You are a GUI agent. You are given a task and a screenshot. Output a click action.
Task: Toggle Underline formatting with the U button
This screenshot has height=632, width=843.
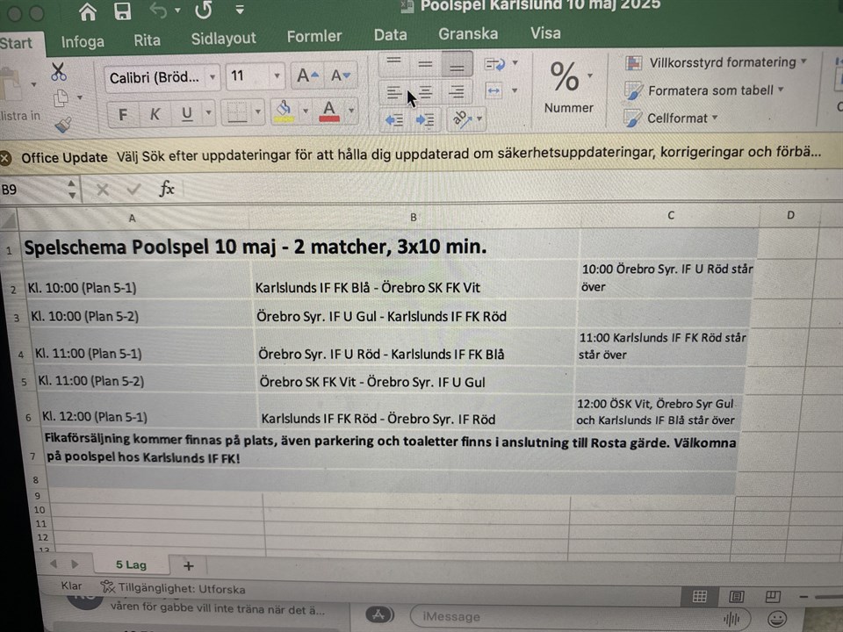point(186,114)
